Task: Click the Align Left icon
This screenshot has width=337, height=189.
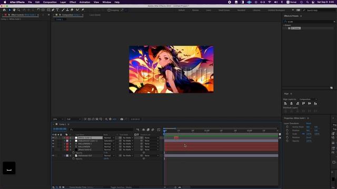Action: pos(285,103)
